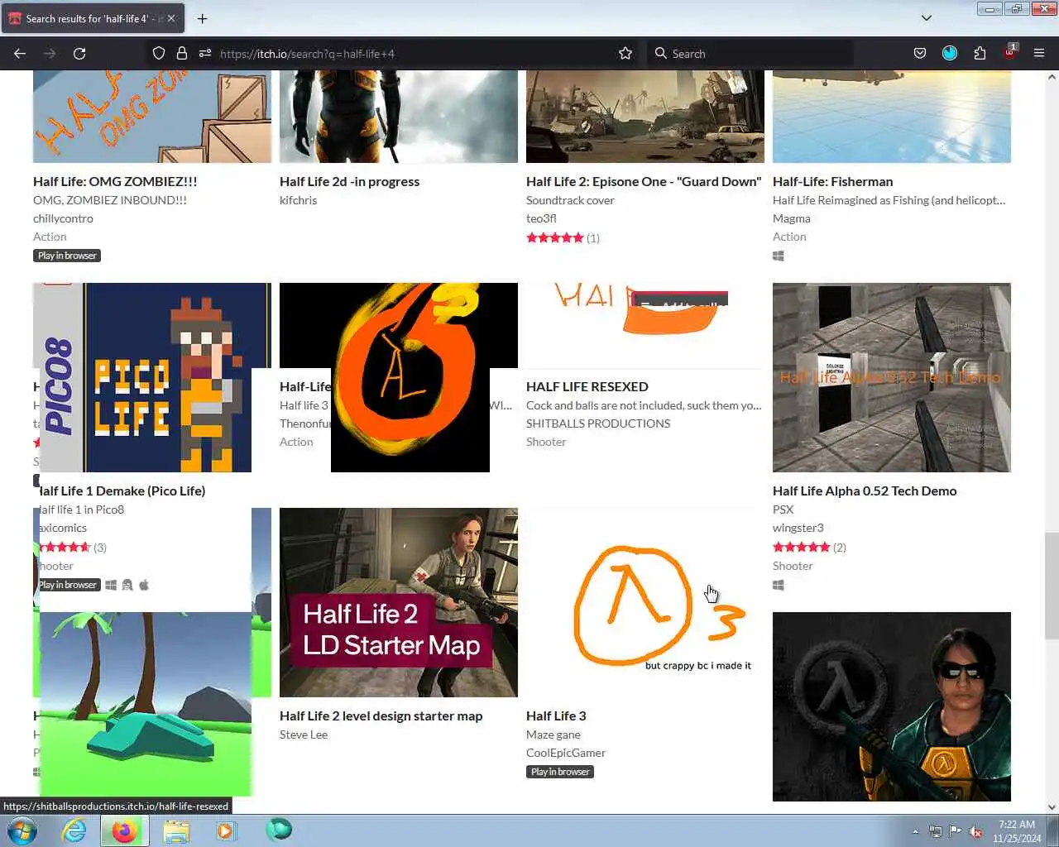Viewport: 1059px width, 847px height.
Task: Open site permissions icon in address bar
Action: (205, 53)
